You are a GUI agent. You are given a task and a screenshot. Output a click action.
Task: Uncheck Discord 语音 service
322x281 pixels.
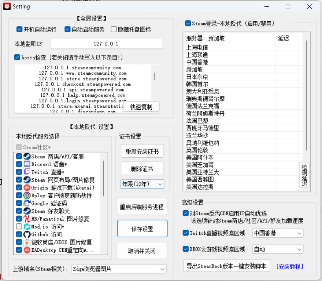click(19, 164)
